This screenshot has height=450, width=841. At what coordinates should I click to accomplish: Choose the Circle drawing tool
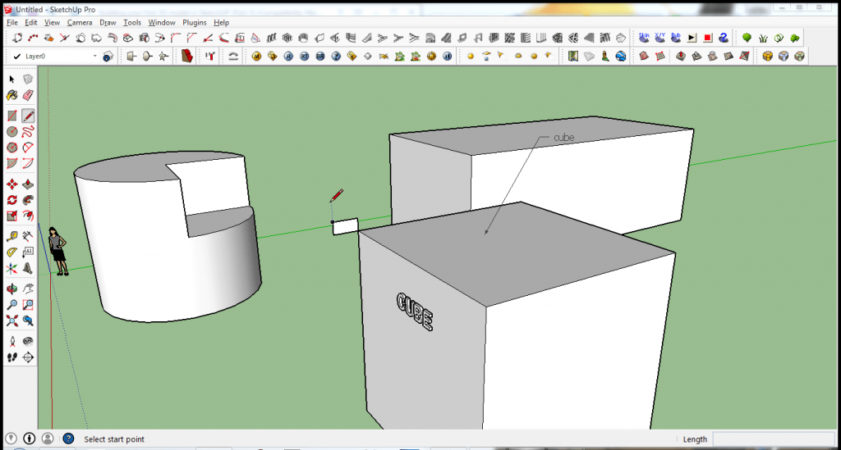pos(11,132)
